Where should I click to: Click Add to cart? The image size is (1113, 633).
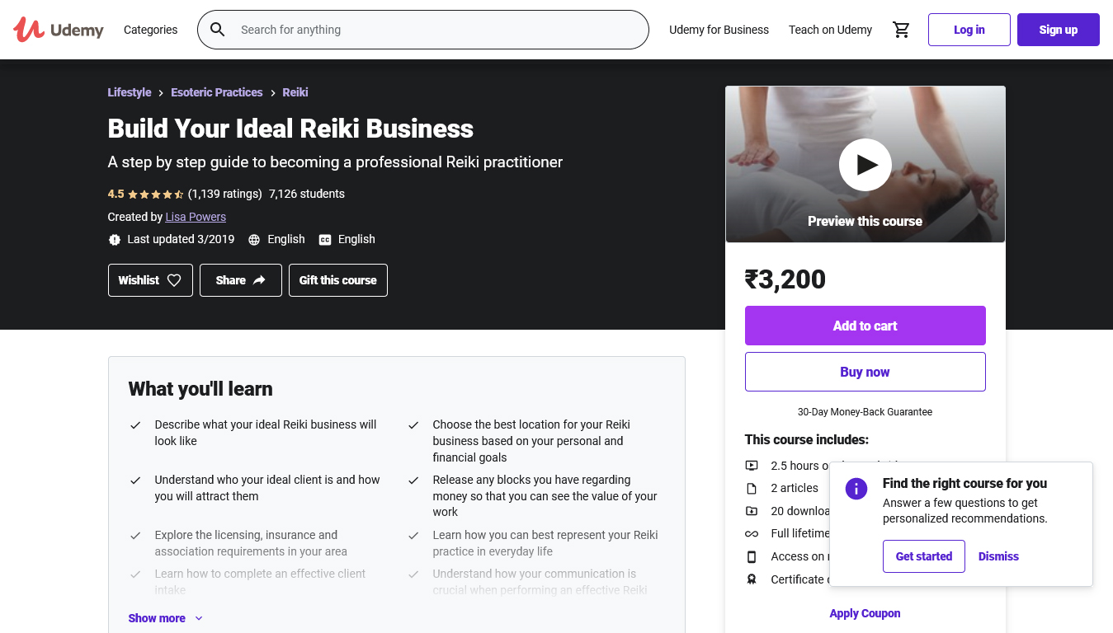point(865,326)
